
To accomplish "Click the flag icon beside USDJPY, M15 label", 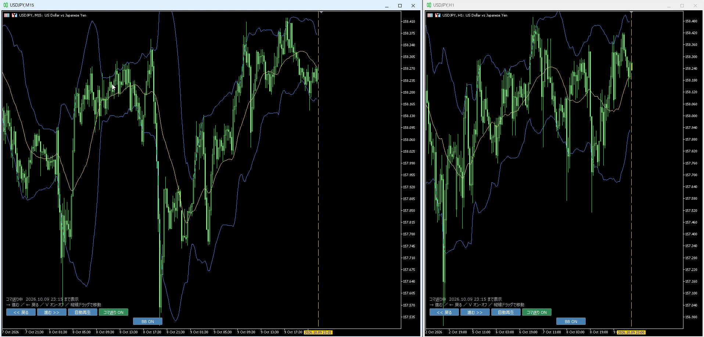I will [7, 15].
